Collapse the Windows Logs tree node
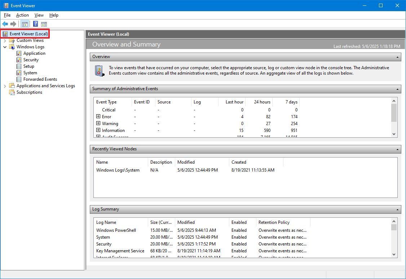The width and height of the screenshot is (406, 279). (5, 46)
